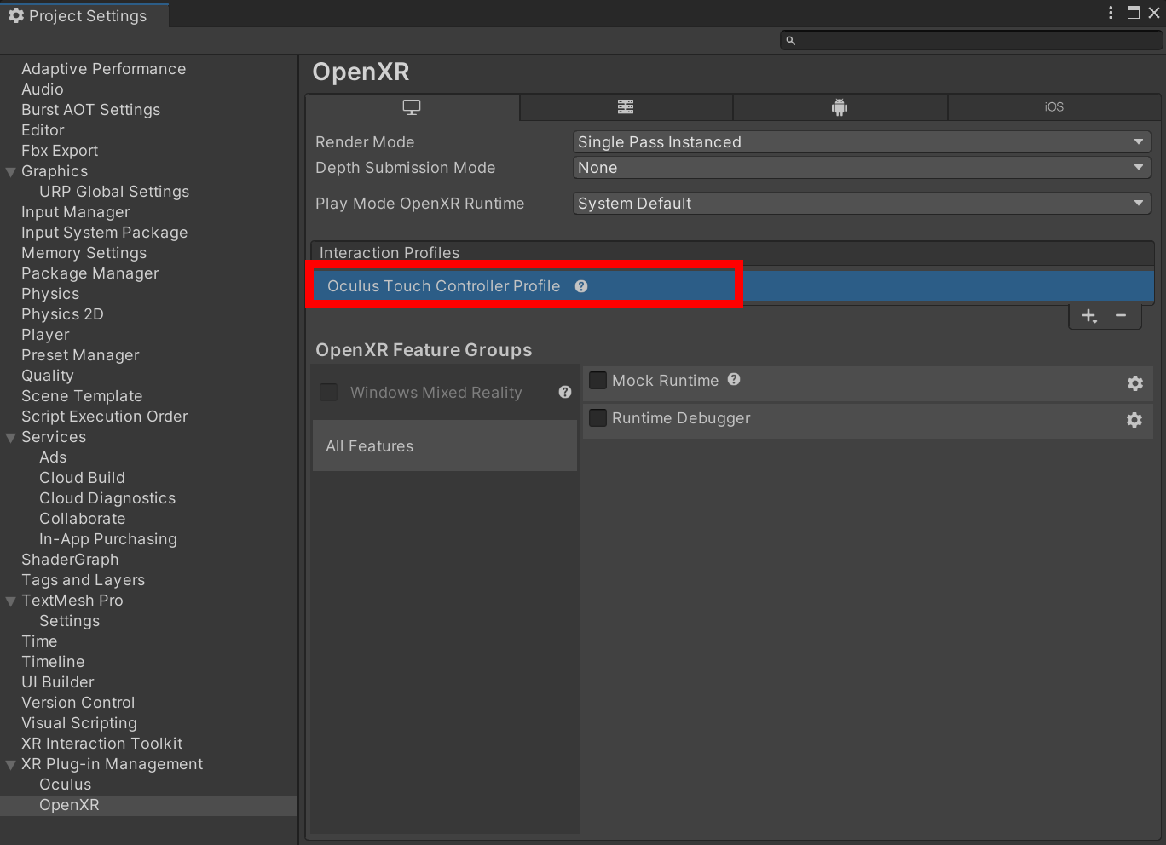Open Scene Template settings

82,396
